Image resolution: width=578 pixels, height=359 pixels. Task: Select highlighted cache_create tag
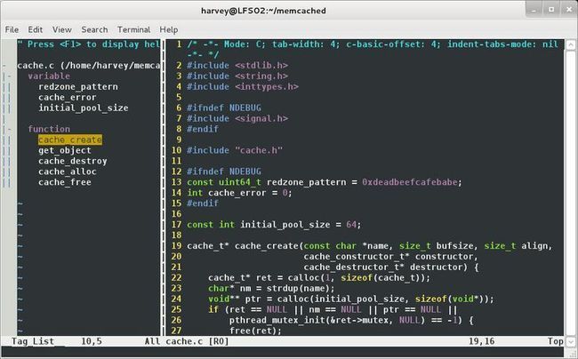click(x=70, y=140)
